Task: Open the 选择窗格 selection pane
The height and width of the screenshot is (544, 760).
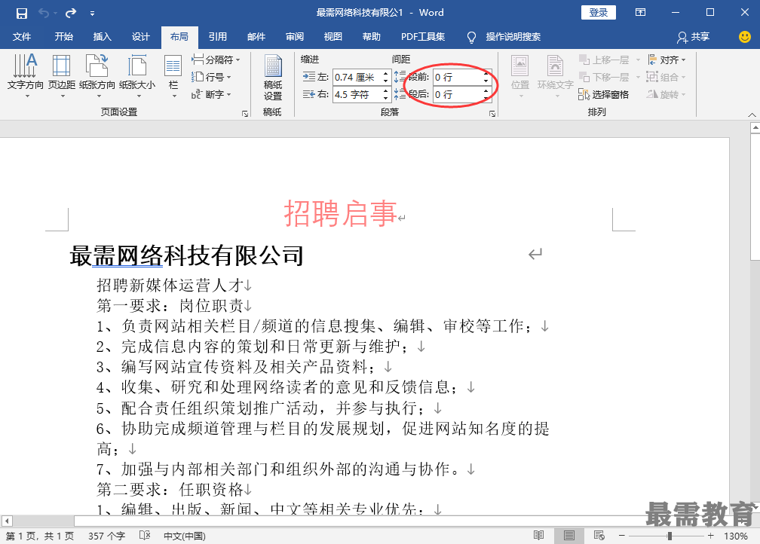Action: pyautogui.click(x=603, y=94)
